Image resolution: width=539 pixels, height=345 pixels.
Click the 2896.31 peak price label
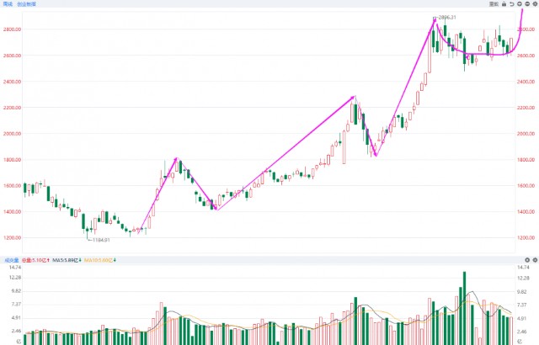click(x=445, y=17)
